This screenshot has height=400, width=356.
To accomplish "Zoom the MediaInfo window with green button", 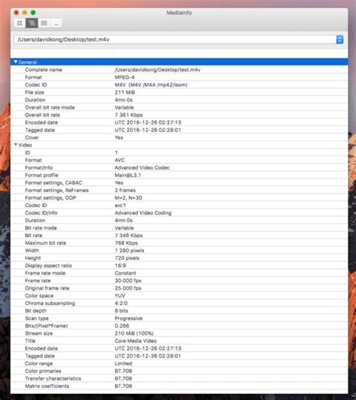I will click(x=33, y=13).
